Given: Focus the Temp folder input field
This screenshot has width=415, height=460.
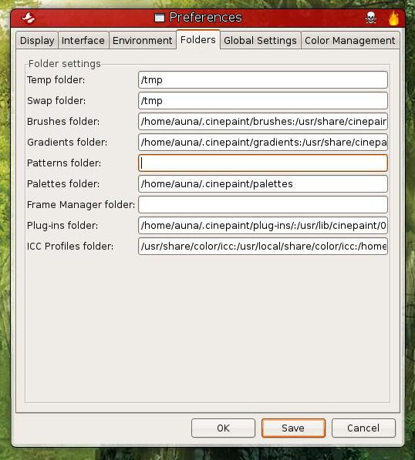Looking at the screenshot, I should 263,80.
